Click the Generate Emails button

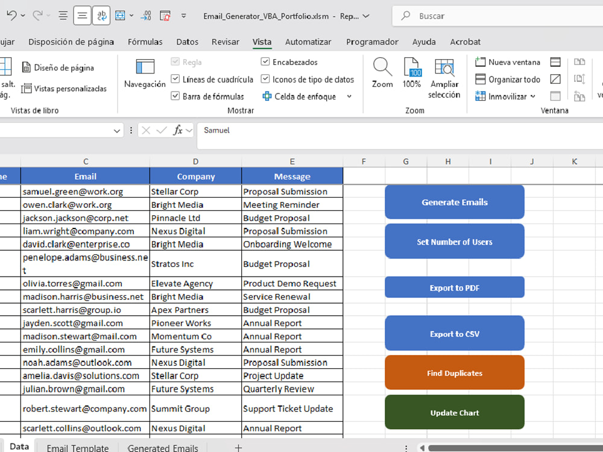[x=455, y=202]
